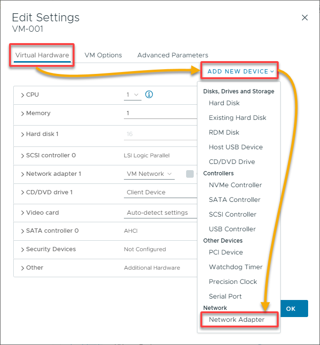The width and height of the screenshot is (320, 345).
Task: Open the Advanced Parameters tab
Action: point(172,55)
